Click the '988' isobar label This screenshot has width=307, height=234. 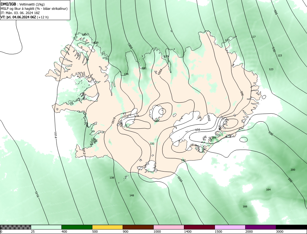276,12
